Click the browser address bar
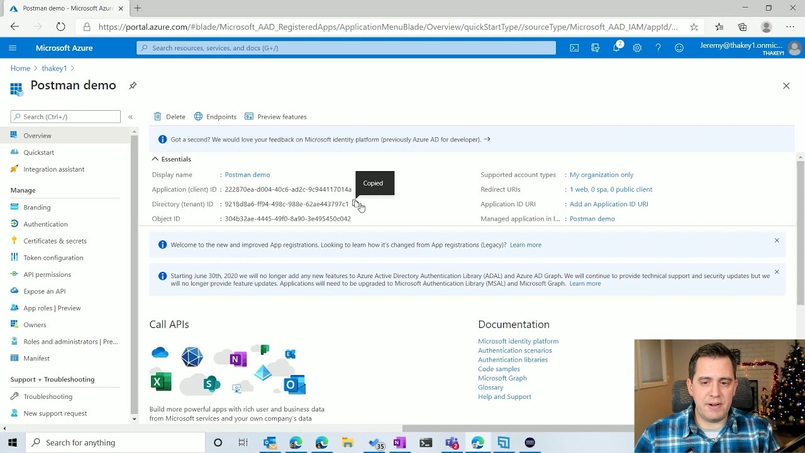This screenshot has height=453, width=805. [x=388, y=27]
